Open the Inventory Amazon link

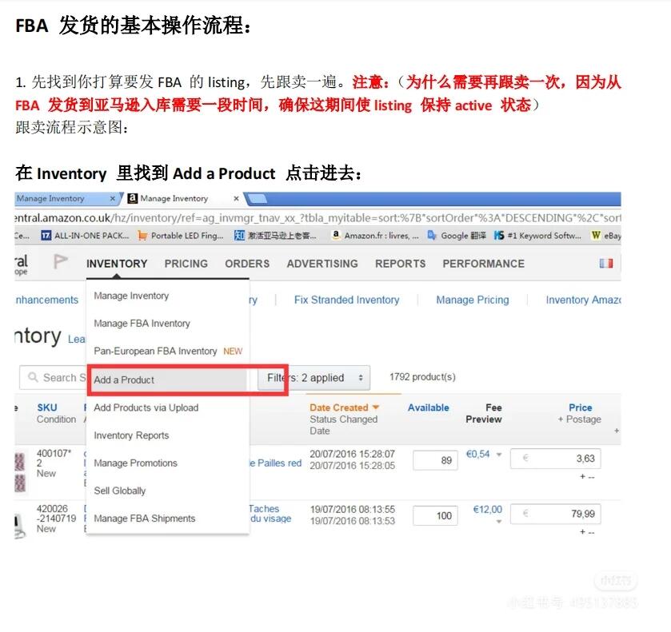(583, 300)
